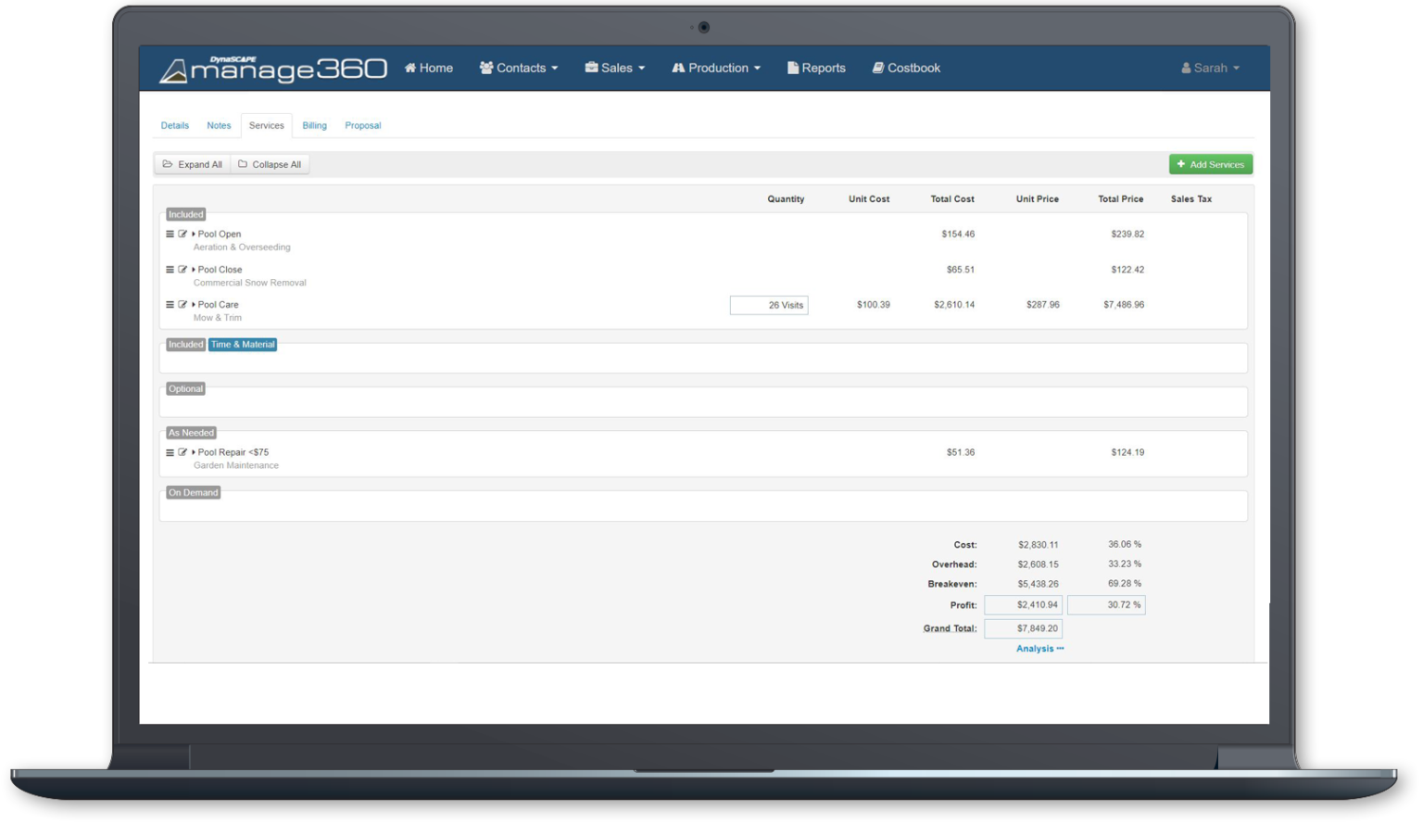
Task: Click the edit icon beside Pool Repair <$75
Action: [x=183, y=453]
